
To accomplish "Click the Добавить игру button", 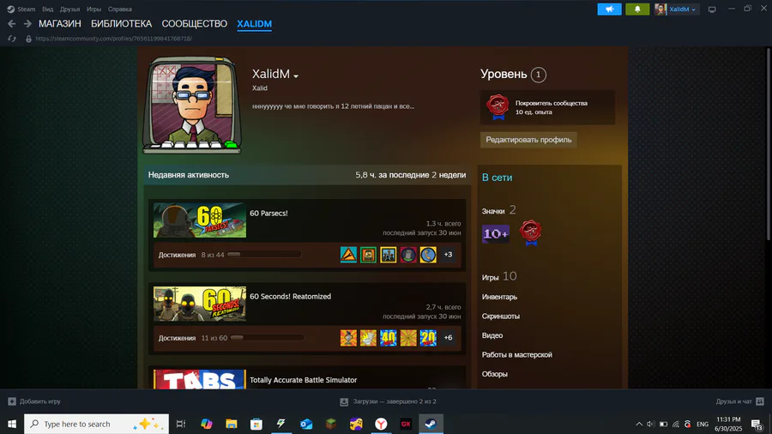I will (34, 401).
